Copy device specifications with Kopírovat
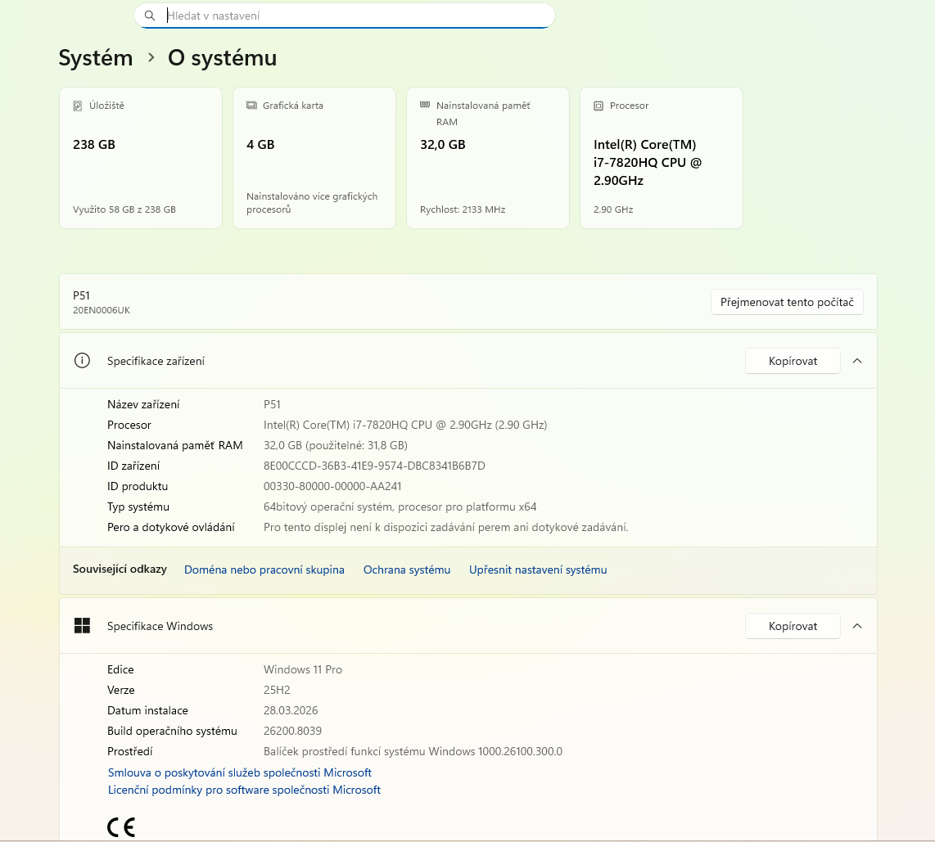935x842 pixels. (x=793, y=361)
